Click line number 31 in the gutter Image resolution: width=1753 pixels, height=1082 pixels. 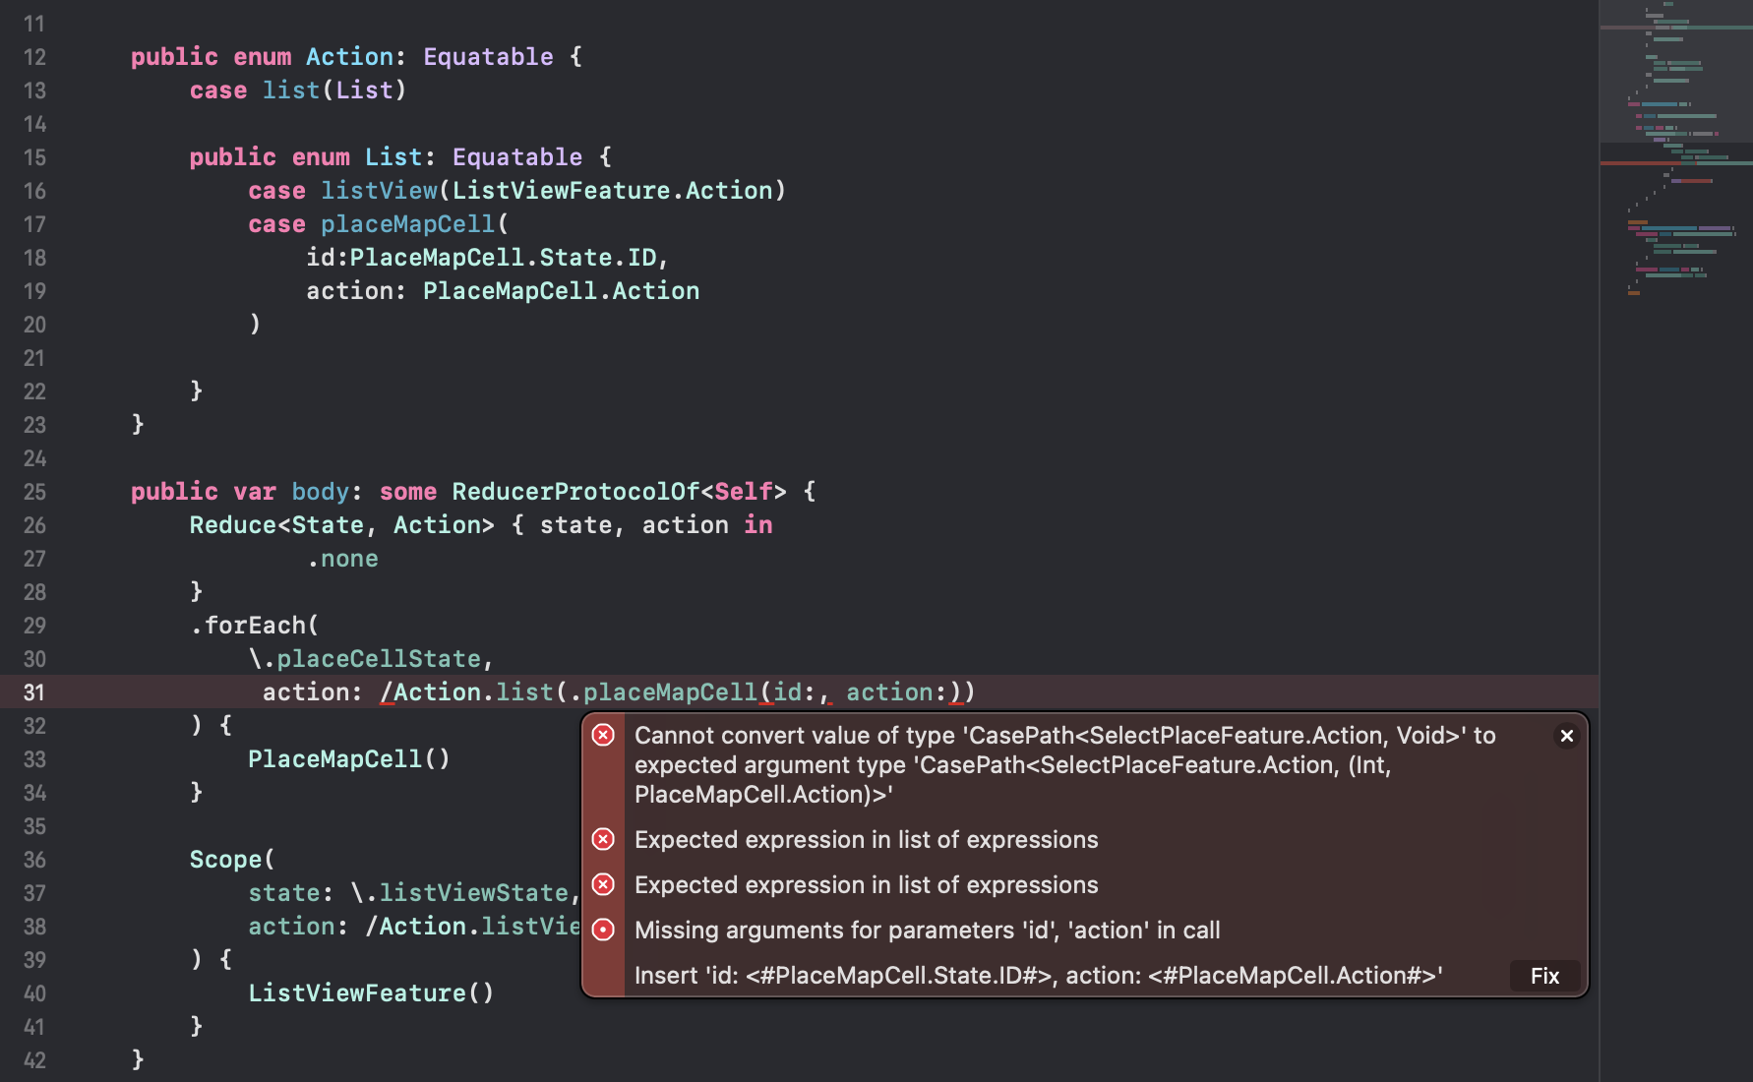pyautogui.click(x=34, y=692)
